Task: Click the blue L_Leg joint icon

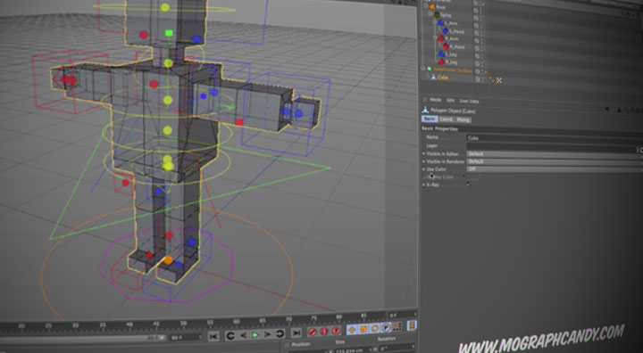Action: [441, 53]
